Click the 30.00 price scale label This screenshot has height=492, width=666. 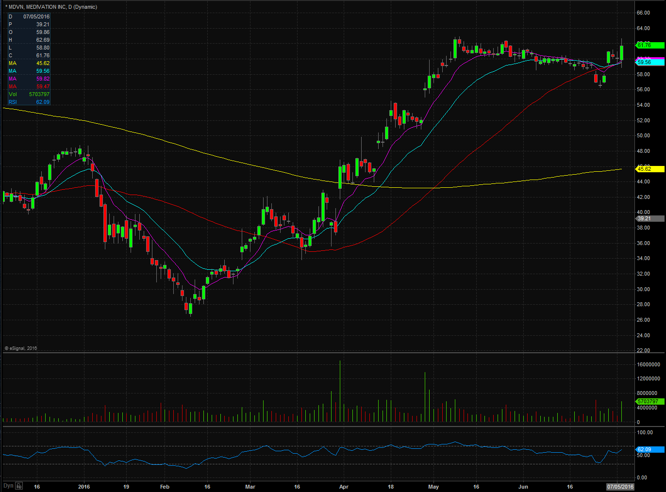pyautogui.click(x=643, y=289)
